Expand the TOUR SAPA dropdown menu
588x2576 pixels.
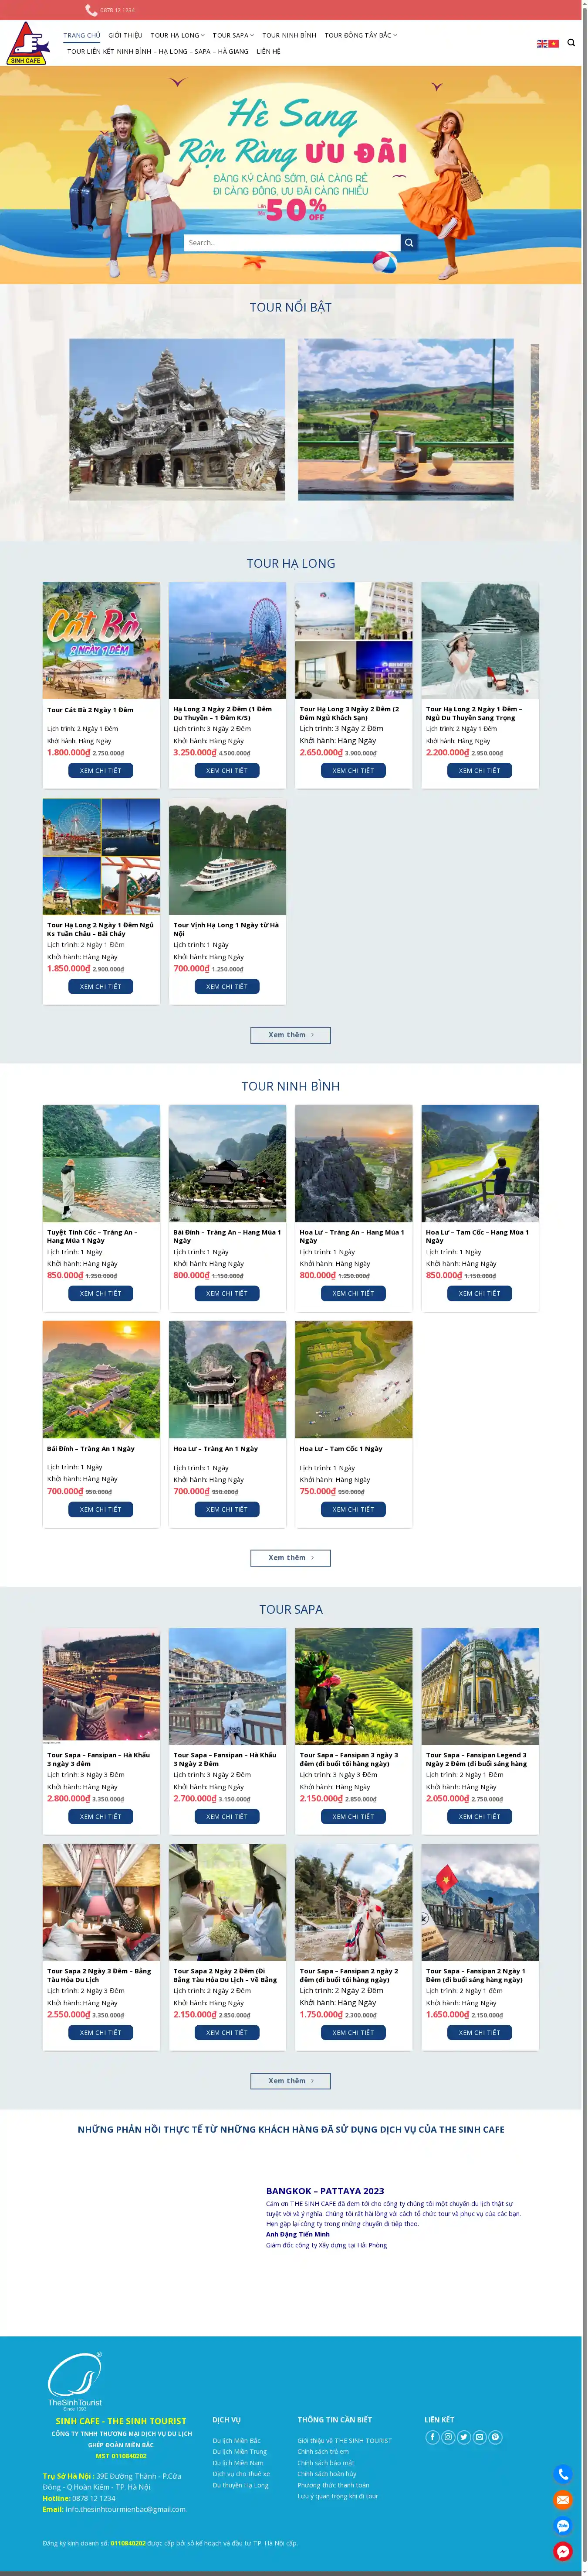(233, 35)
